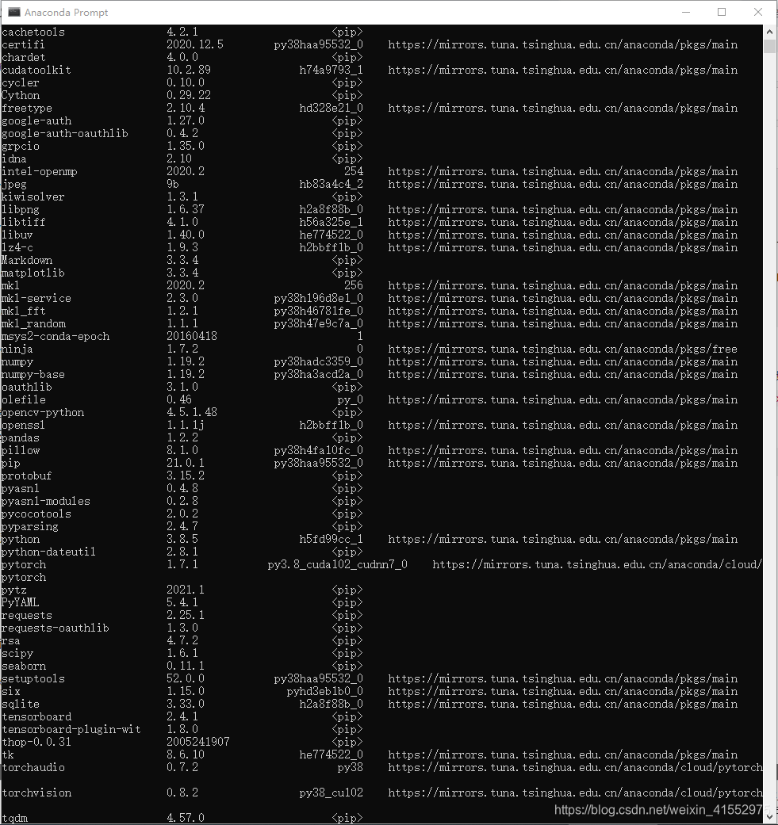The height and width of the screenshot is (825, 778).
Task: Click the tensorboard package name
Action: [36, 716]
